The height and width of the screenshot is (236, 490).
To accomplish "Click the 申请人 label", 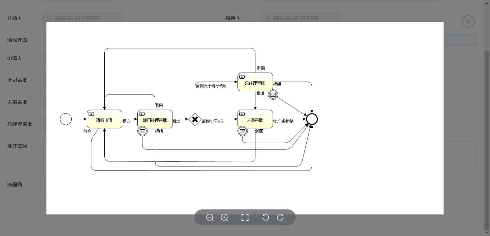I will (x=15, y=58).
